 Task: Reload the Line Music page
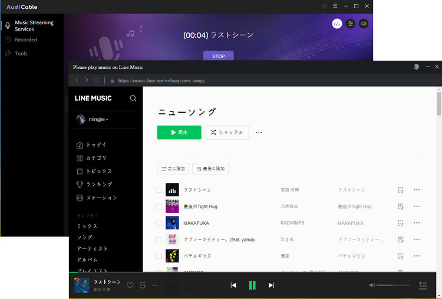pyautogui.click(x=97, y=80)
